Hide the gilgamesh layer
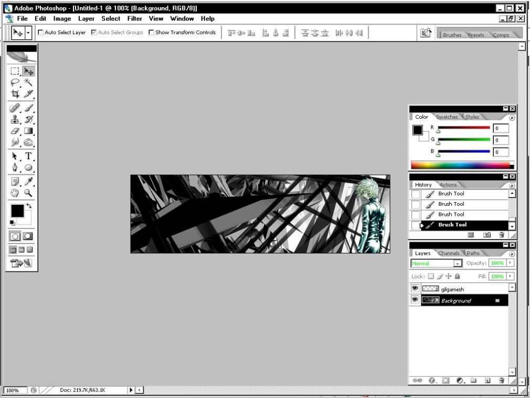This screenshot has width=530, height=398. (x=415, y=288)
